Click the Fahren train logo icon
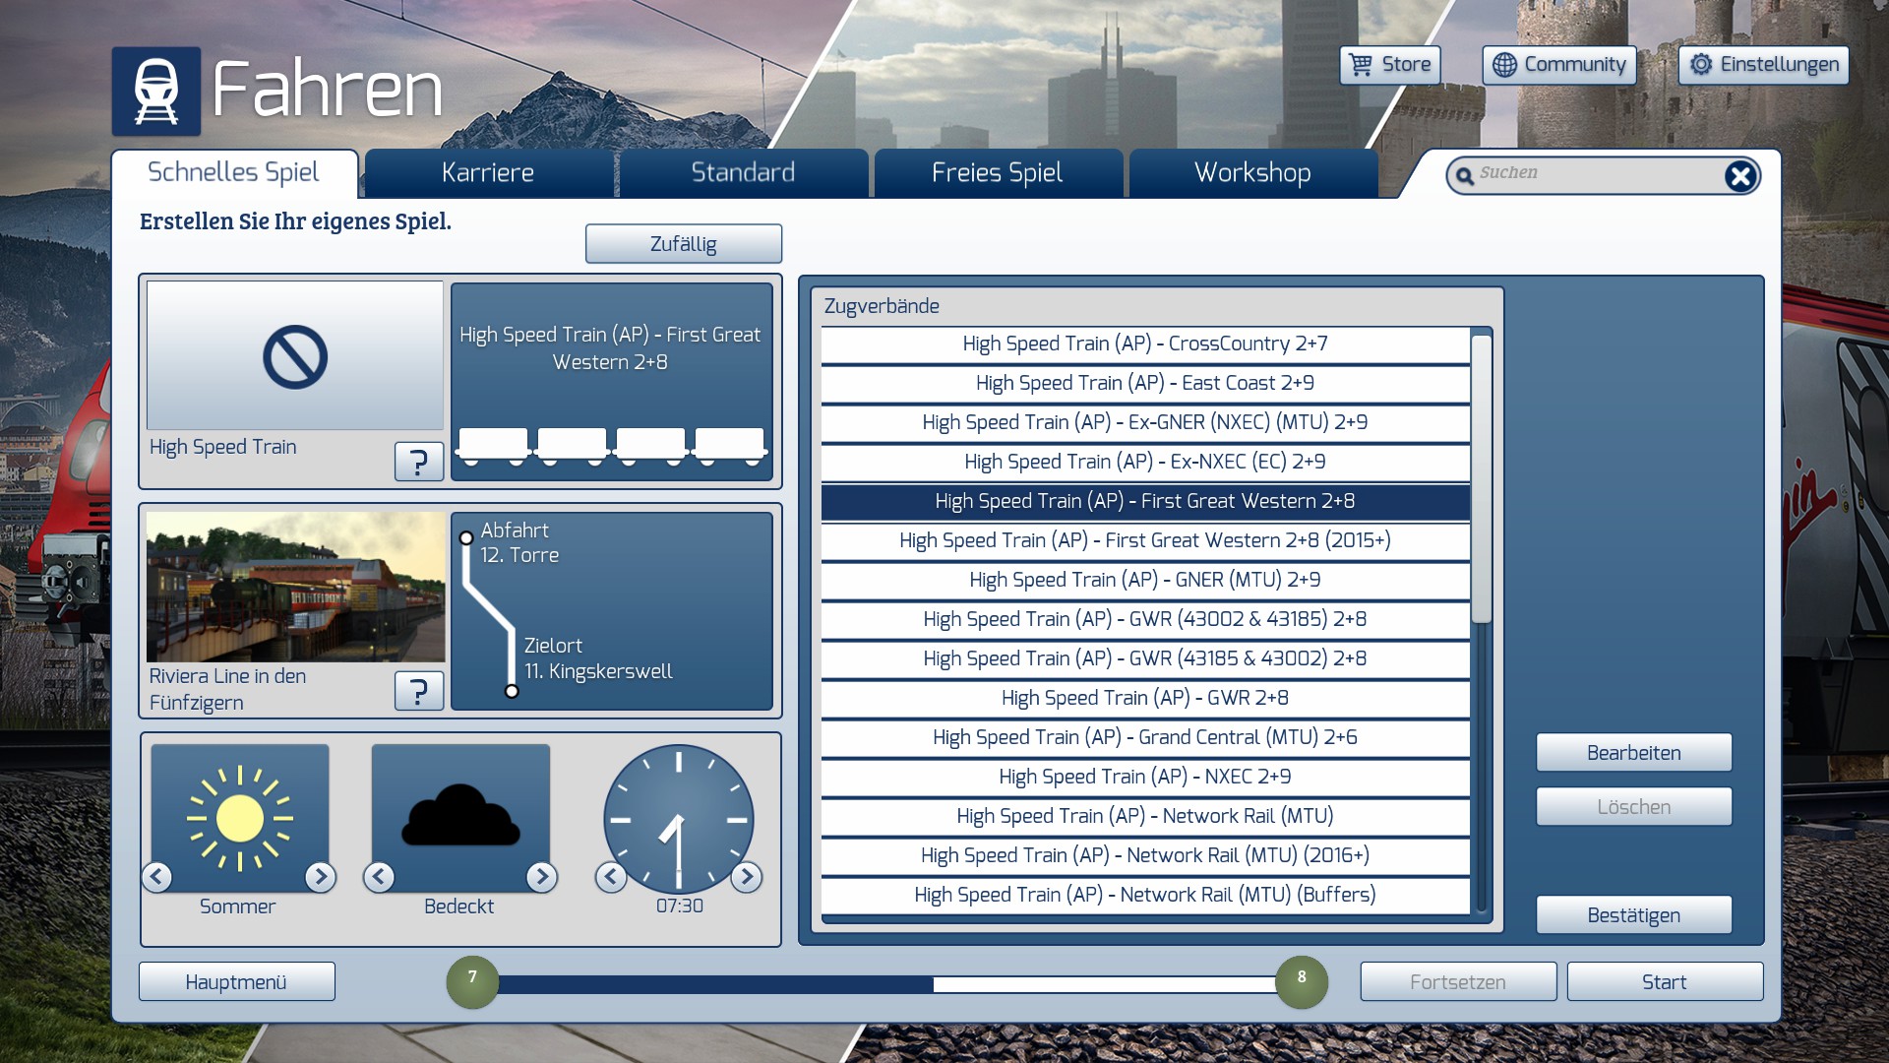This screenshot has height=1063, width=1889. pyautogui.click(x=156, y=92)
